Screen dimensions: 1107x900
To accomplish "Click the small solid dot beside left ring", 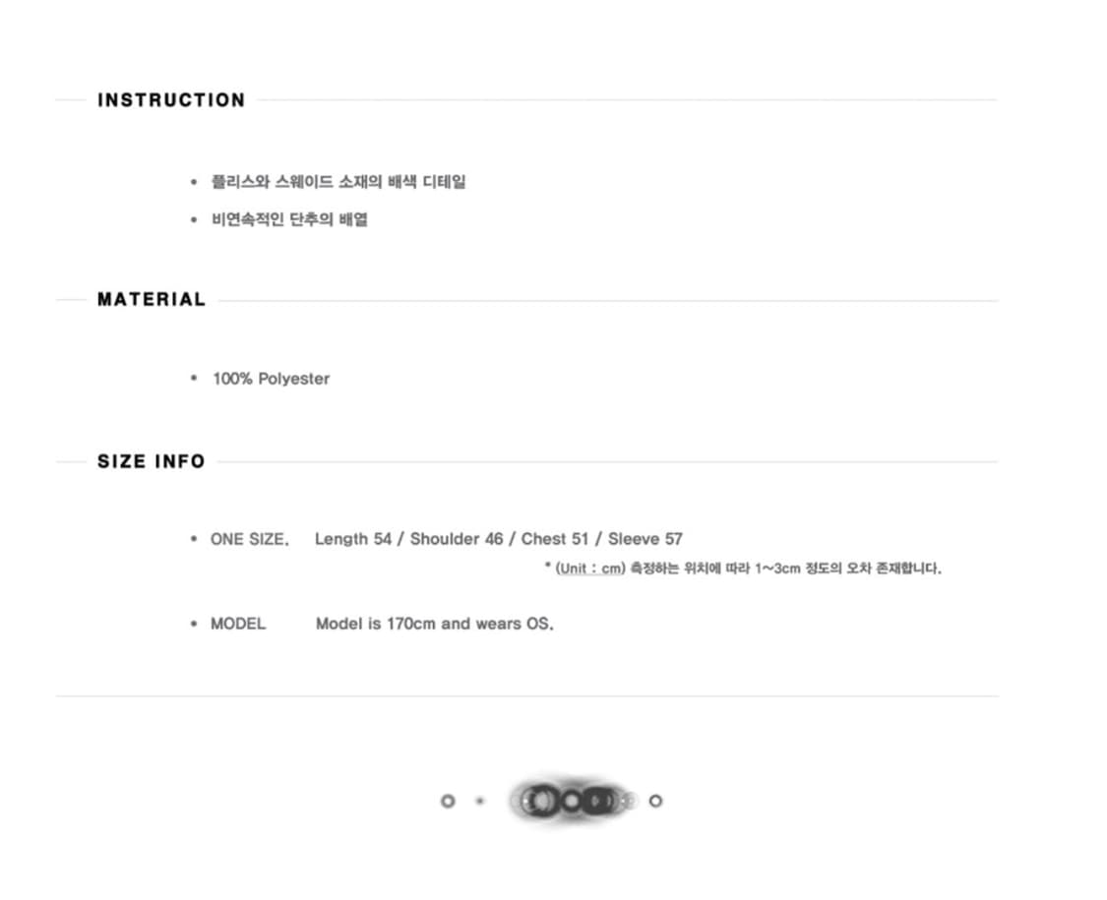I will (x=479, y=801).
